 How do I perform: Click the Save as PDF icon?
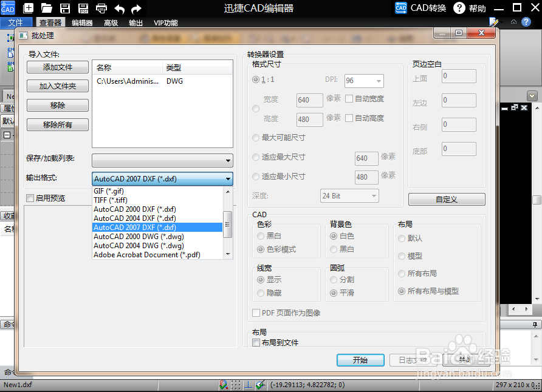(83, 8)
